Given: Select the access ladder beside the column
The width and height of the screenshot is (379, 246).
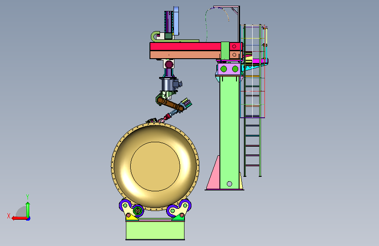Looking at the screenshot, I should click(252, 101).
